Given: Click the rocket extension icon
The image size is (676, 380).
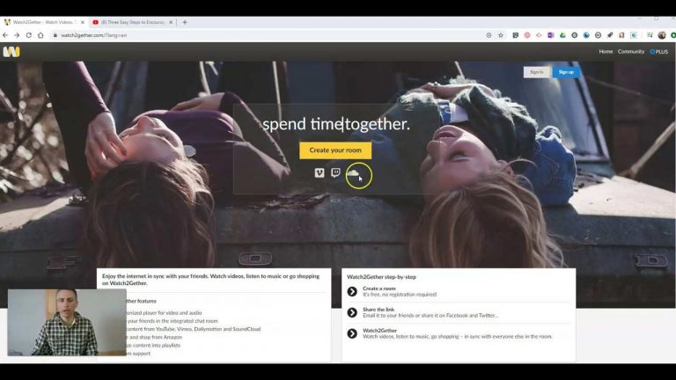Looking at the screenshot, I should pos(610,35).
